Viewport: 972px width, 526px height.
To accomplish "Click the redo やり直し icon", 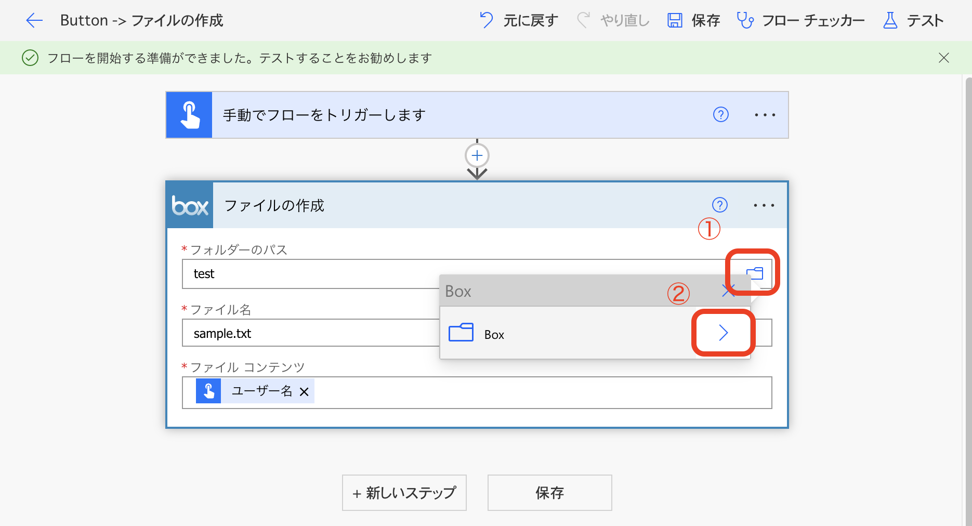I will coord(584,20).
